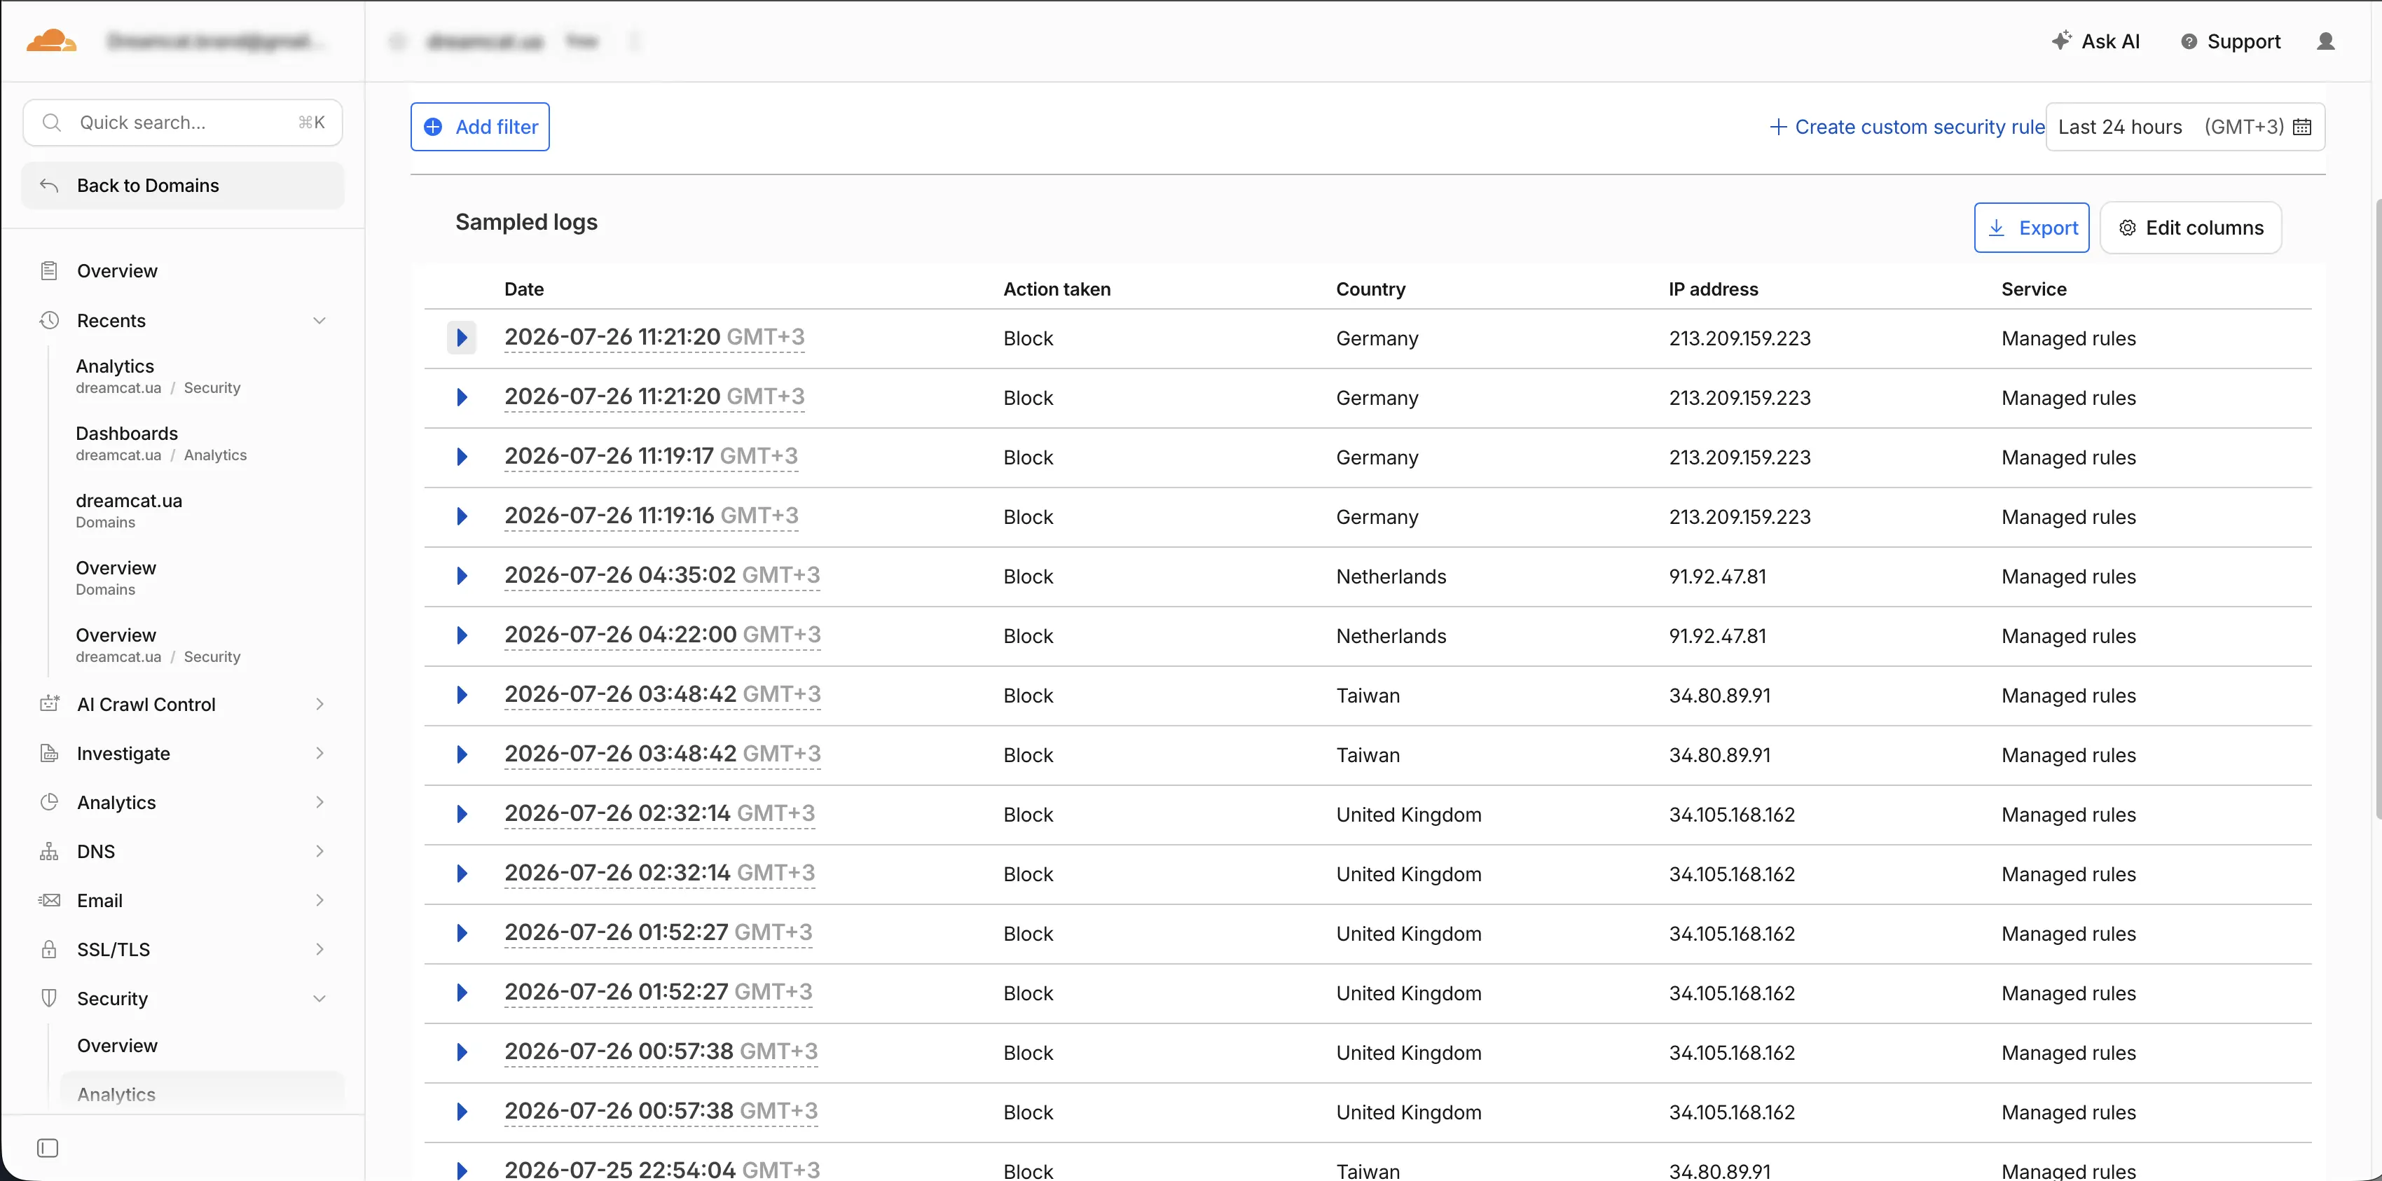Image resolution: width=2382 pixels, height=1181 pixels.
Task: Click the Add filter button
Action: coord(480,127)
